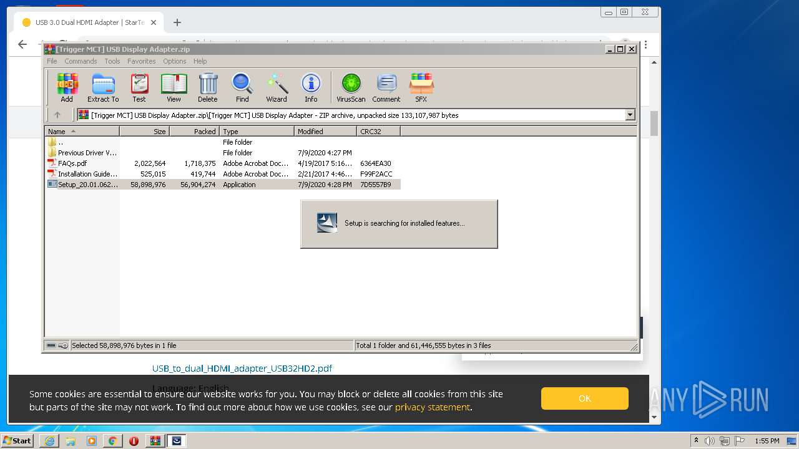The image size is (799, 449).
Task: Sort by the Type column header
Action: pos(257,132)
